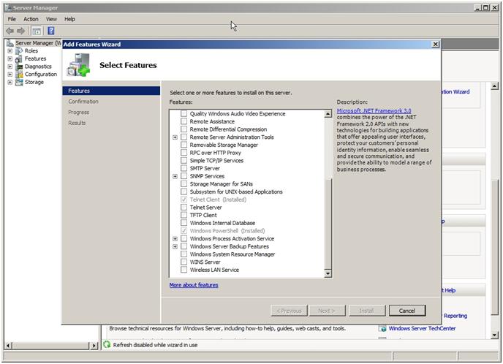
Task: Click features list scrollbar down arrow
Action: click(328, 273)
